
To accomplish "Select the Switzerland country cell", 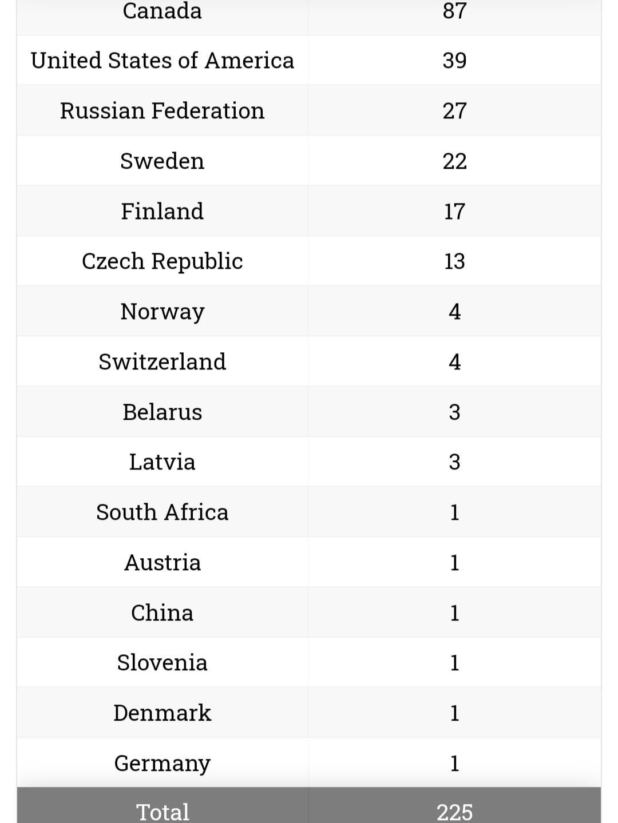I will click(162, 362).
